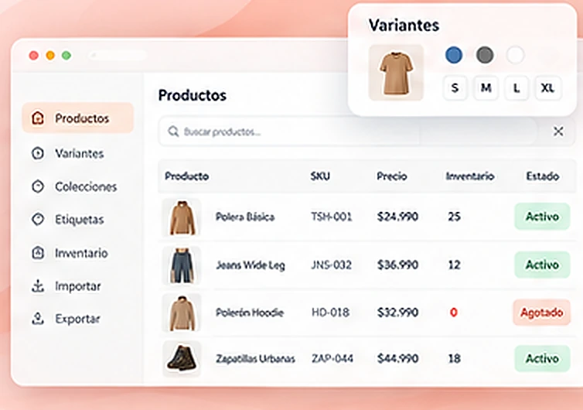Click the green window maximize button

66,56
